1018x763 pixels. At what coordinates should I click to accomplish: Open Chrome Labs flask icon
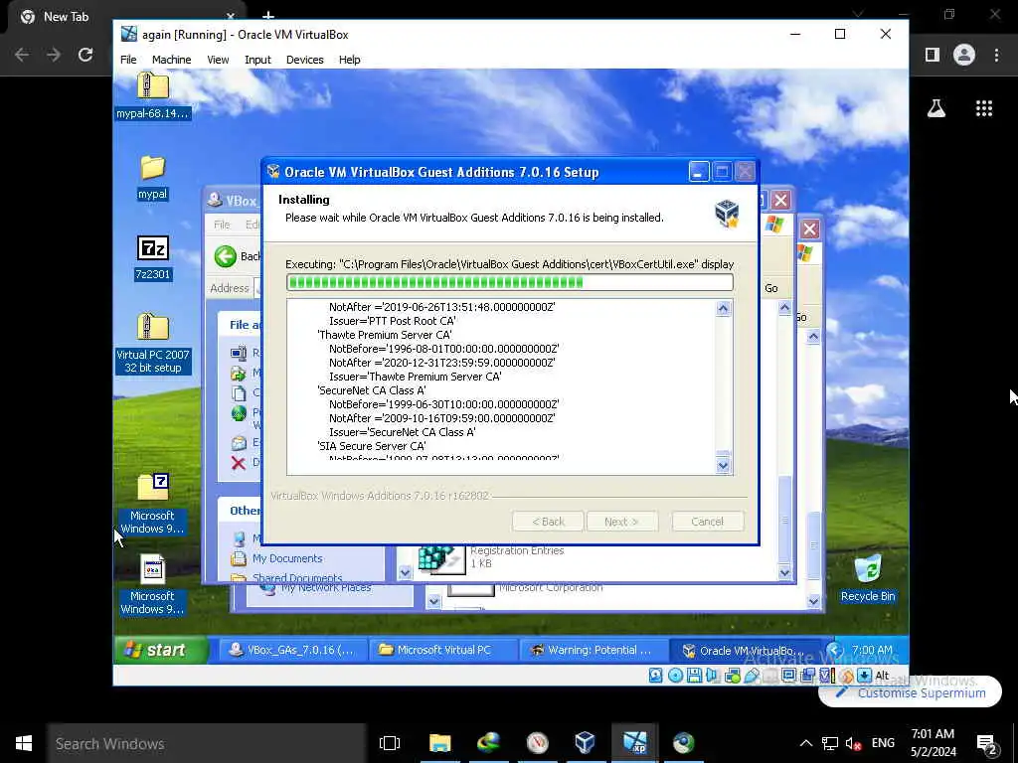pos(935,108)
